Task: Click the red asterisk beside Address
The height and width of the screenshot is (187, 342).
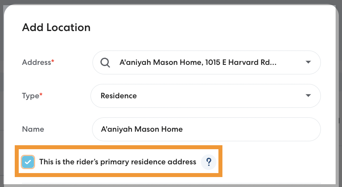Action: coord(53,61)
